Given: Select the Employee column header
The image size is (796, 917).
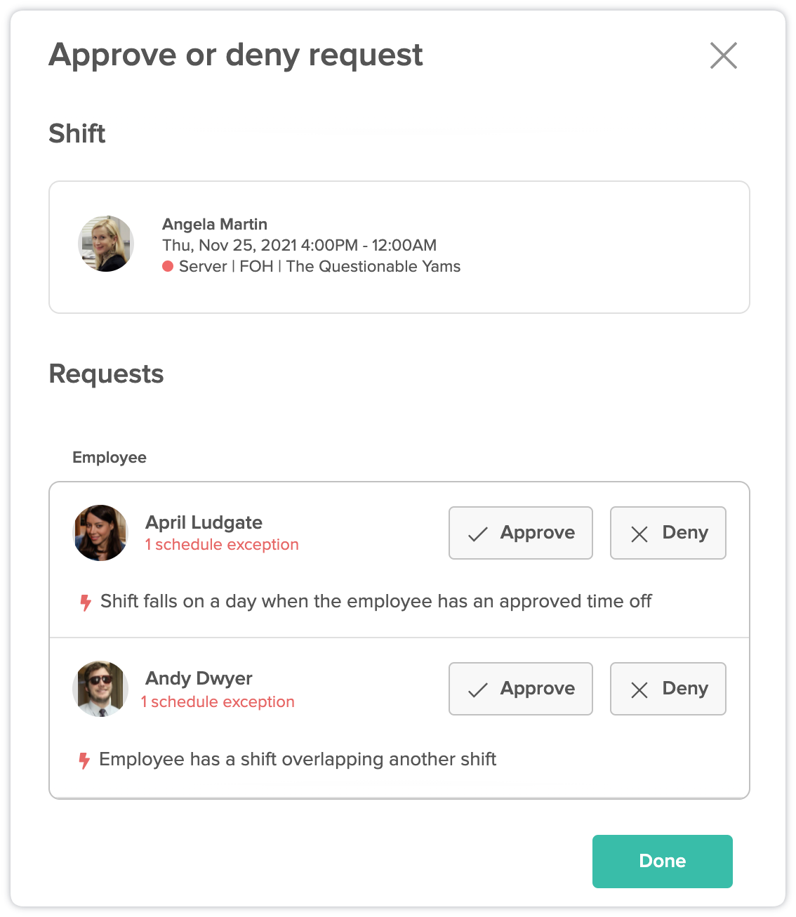Looking at the screenshot, I should [x=110, y=458].
